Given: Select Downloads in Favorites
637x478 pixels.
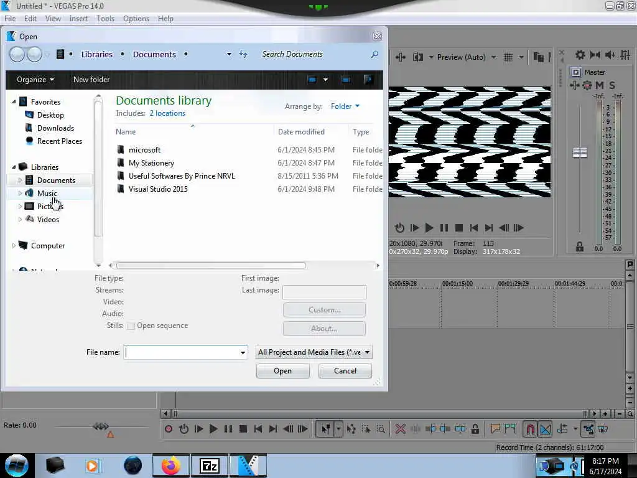Looking at the screenshot, I should tap(55, 128).
